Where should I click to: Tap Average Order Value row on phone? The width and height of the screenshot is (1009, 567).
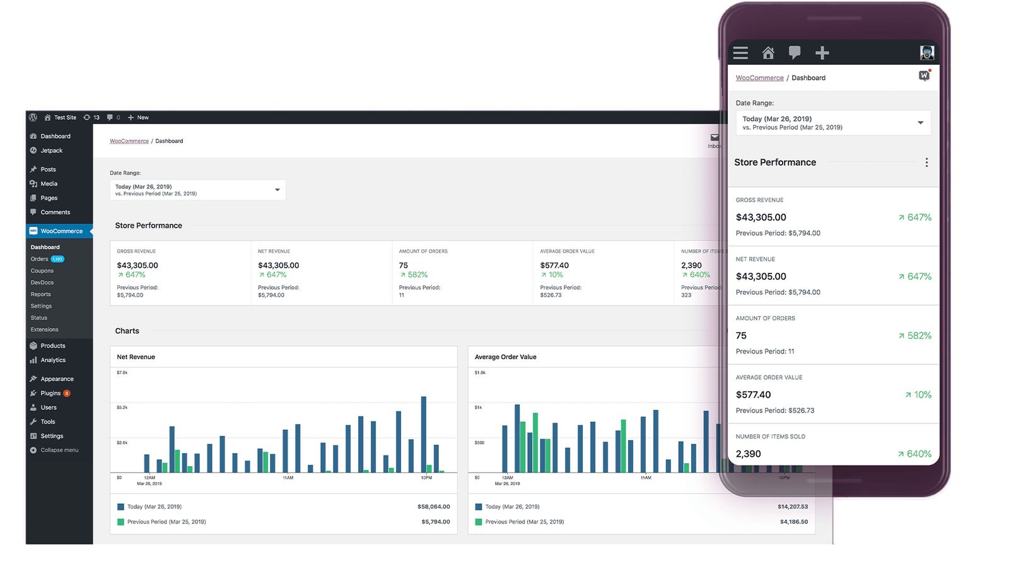[833, 394]
